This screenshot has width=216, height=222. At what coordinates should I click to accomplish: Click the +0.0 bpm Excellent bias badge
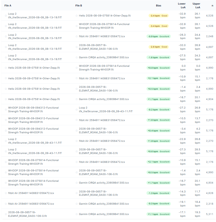point(159,68)
